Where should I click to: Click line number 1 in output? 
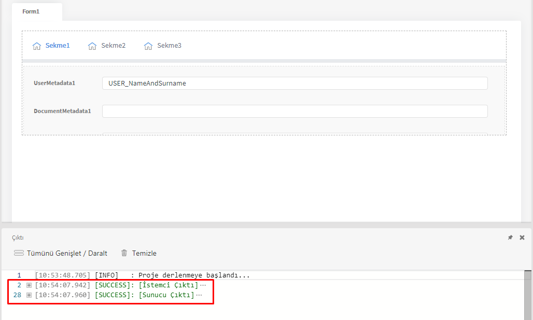(19, 275)
